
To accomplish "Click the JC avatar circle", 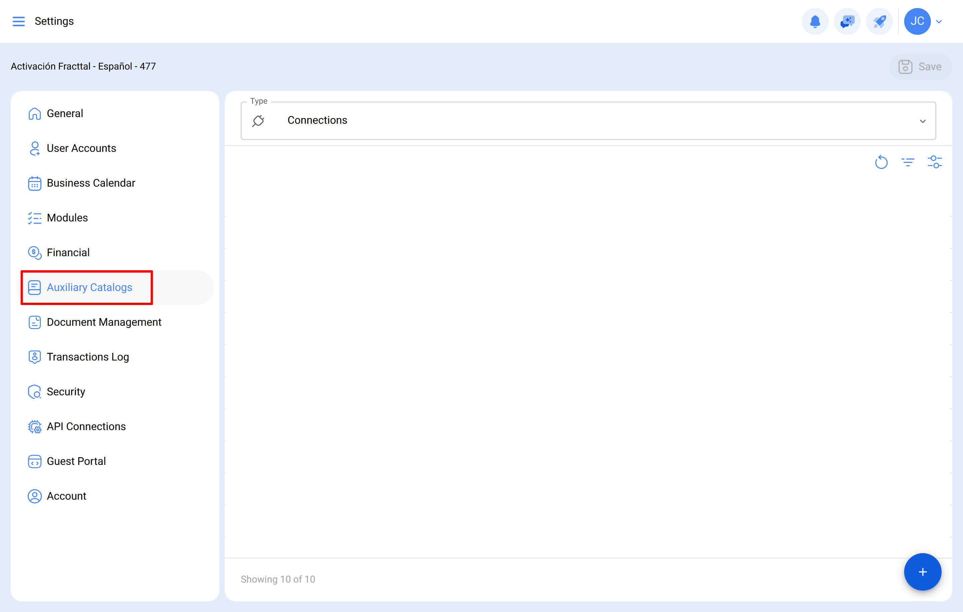I will click(917, 21).
